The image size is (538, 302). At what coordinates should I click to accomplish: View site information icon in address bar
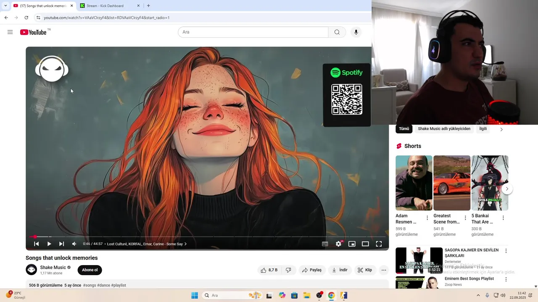[38, 18]
